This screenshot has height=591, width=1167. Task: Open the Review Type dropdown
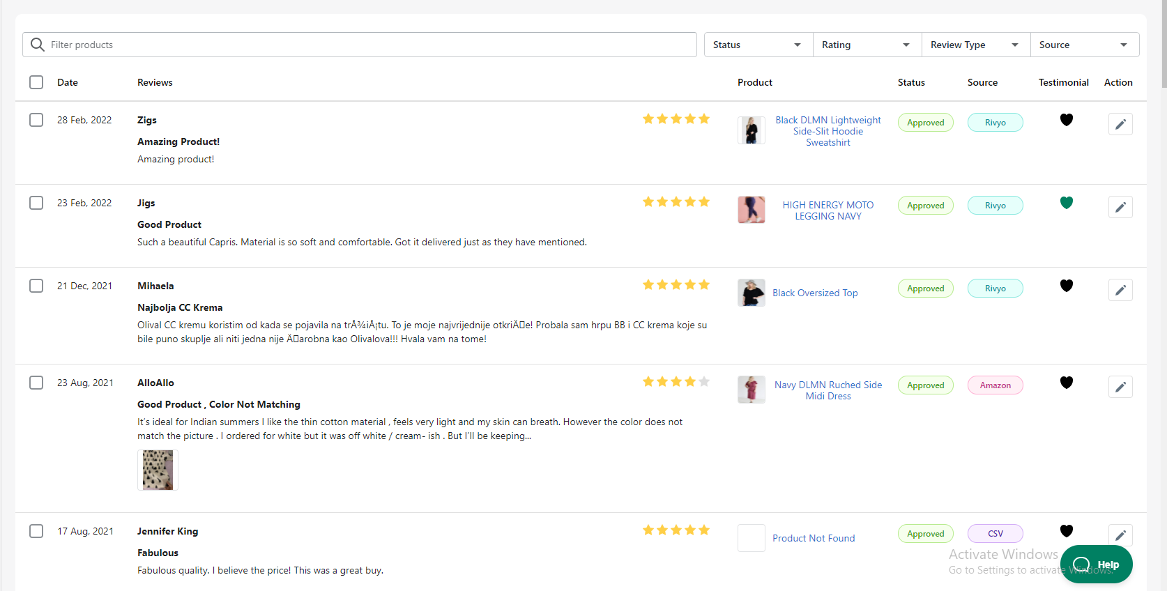click(975, 44)
